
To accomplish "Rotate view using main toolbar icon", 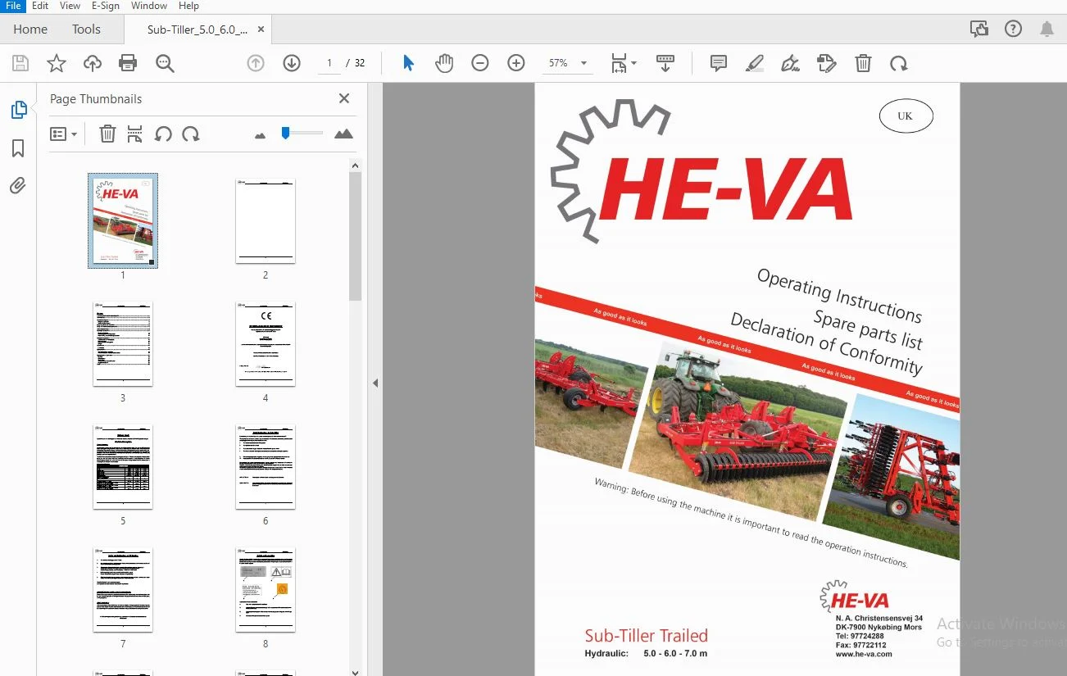I will [899, 63].
